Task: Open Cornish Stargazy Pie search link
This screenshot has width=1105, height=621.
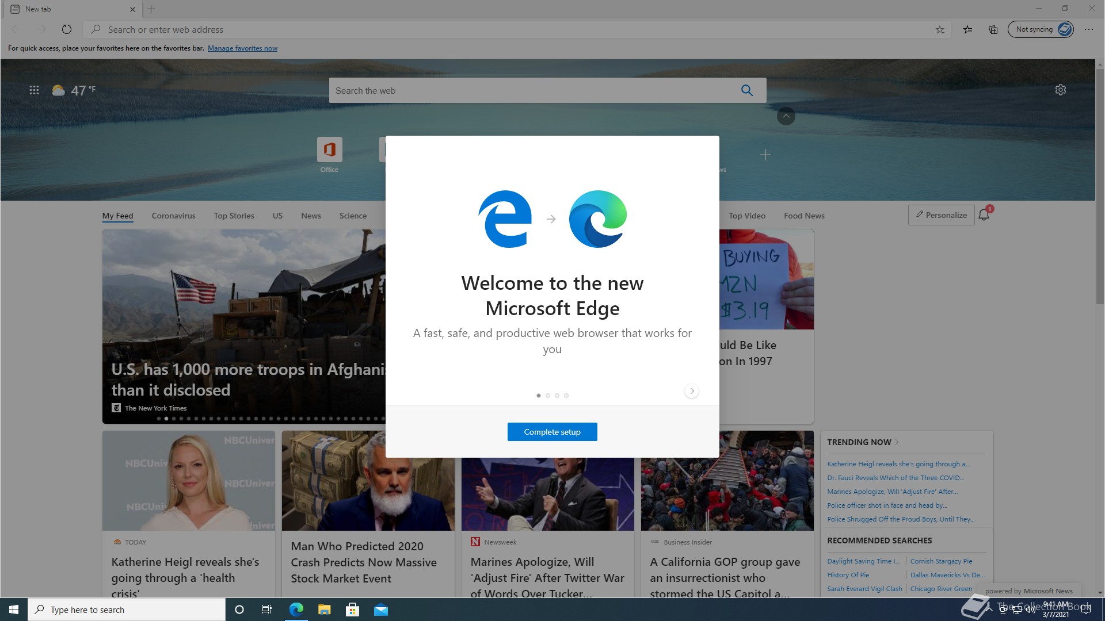Action: tap(941, 561)
